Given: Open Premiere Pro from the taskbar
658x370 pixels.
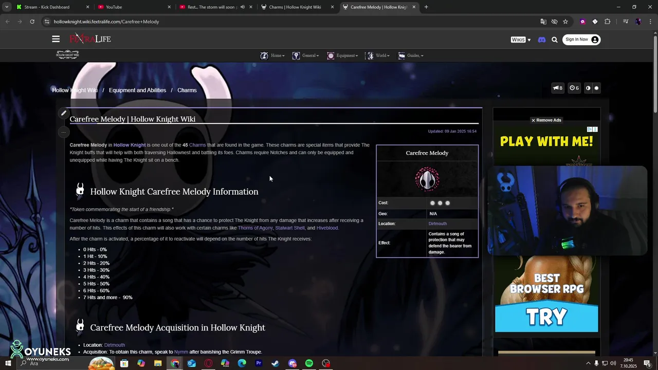Looking at the screenshot, I should pos(259,363).
